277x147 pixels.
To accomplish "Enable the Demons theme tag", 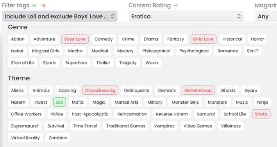I will click(x=167, y=90).
